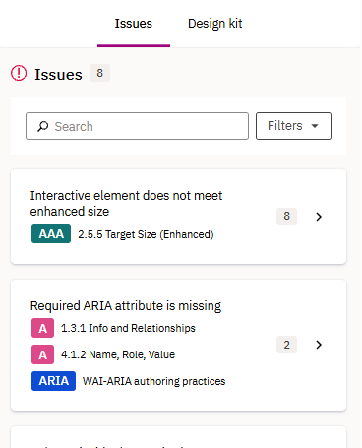
Task: Click the AAA conformance badge
Action: point(51,234)
